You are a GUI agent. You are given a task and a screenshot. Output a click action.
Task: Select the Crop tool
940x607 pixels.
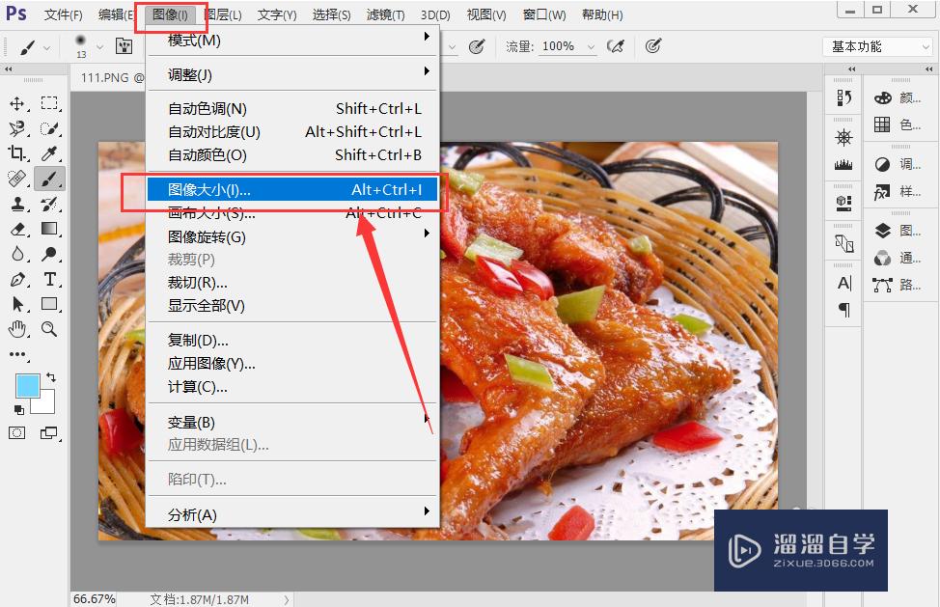click(17, 152)
